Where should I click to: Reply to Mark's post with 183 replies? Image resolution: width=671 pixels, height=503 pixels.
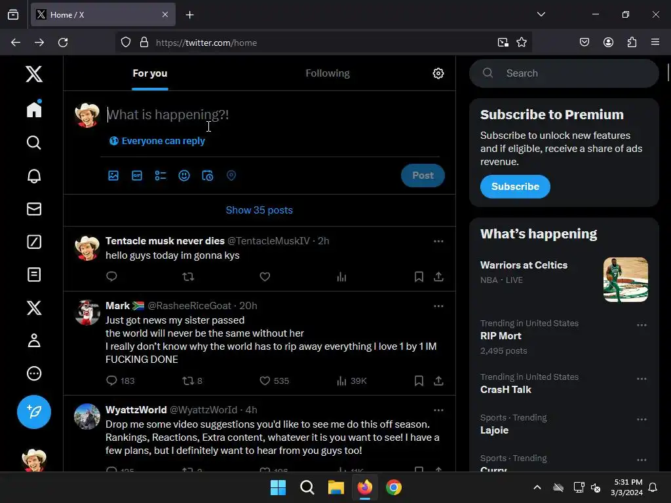coord(121,381)
